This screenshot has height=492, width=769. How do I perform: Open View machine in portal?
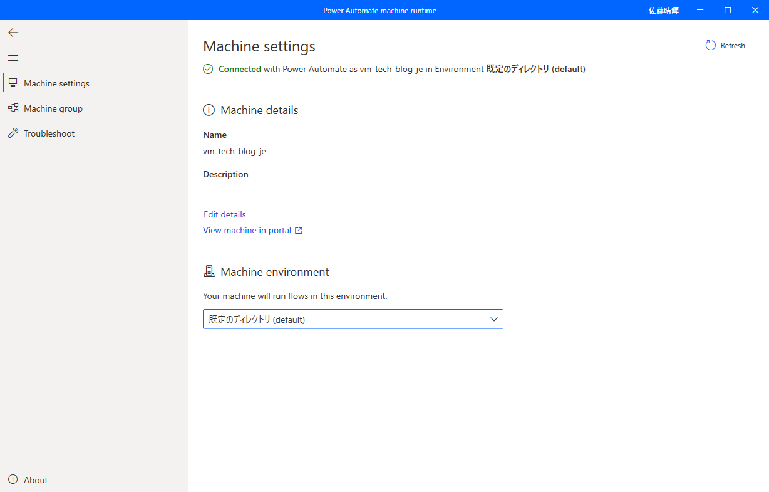[247, 230]
